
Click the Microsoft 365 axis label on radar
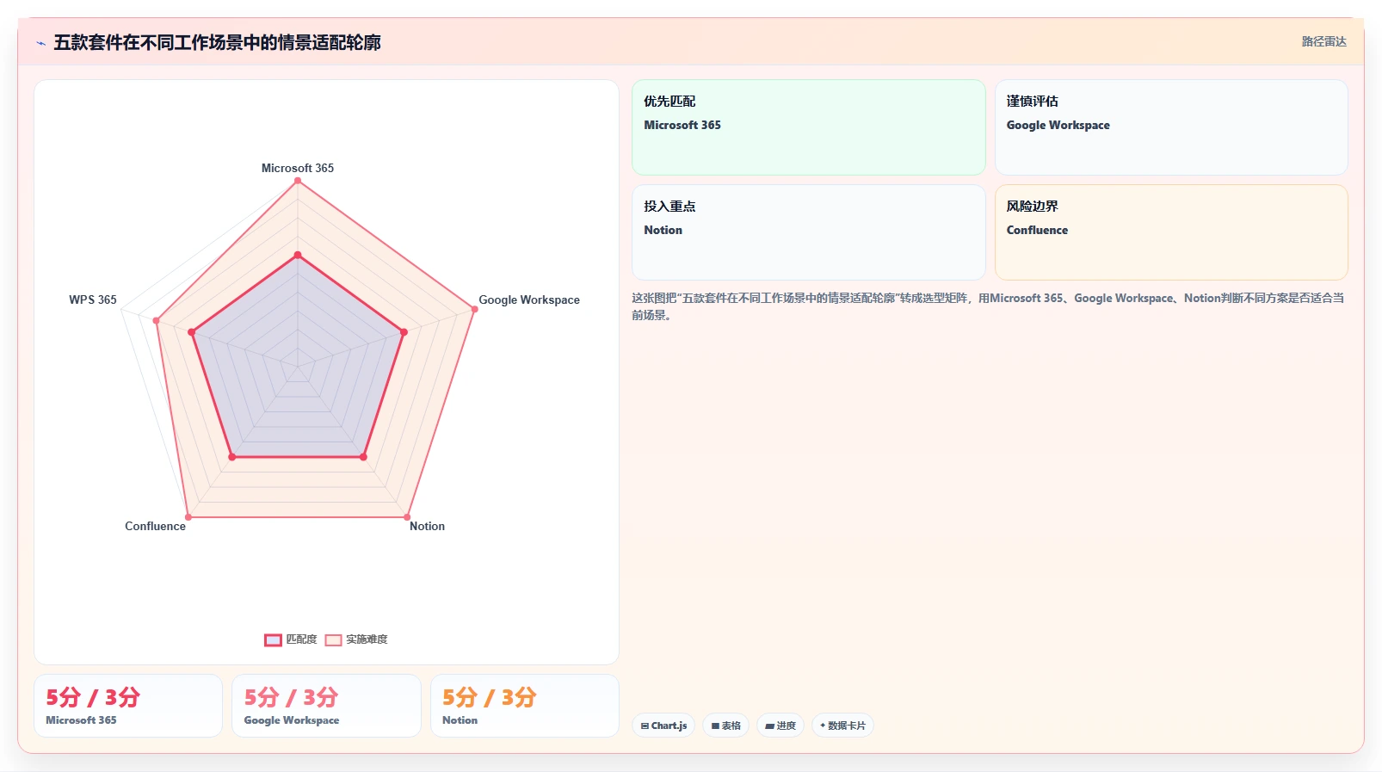[298, 168]
